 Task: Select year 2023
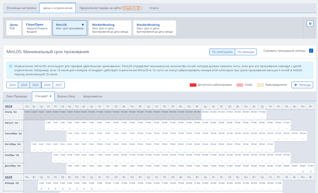[12, 85]
